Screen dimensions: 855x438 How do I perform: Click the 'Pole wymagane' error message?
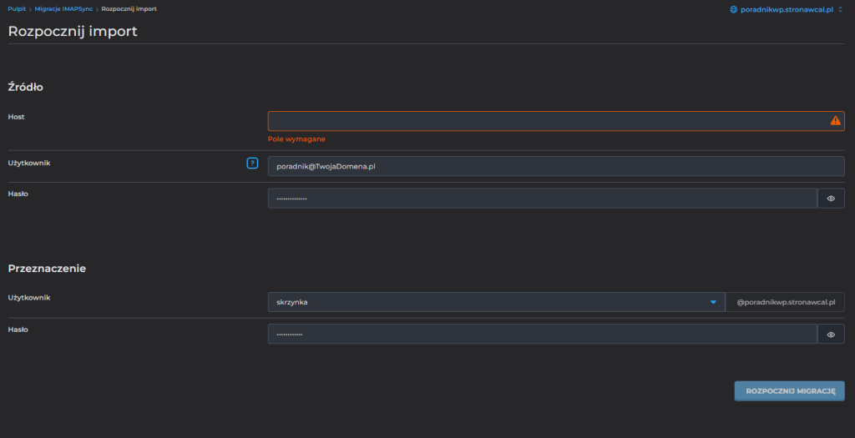click(296, 139)
